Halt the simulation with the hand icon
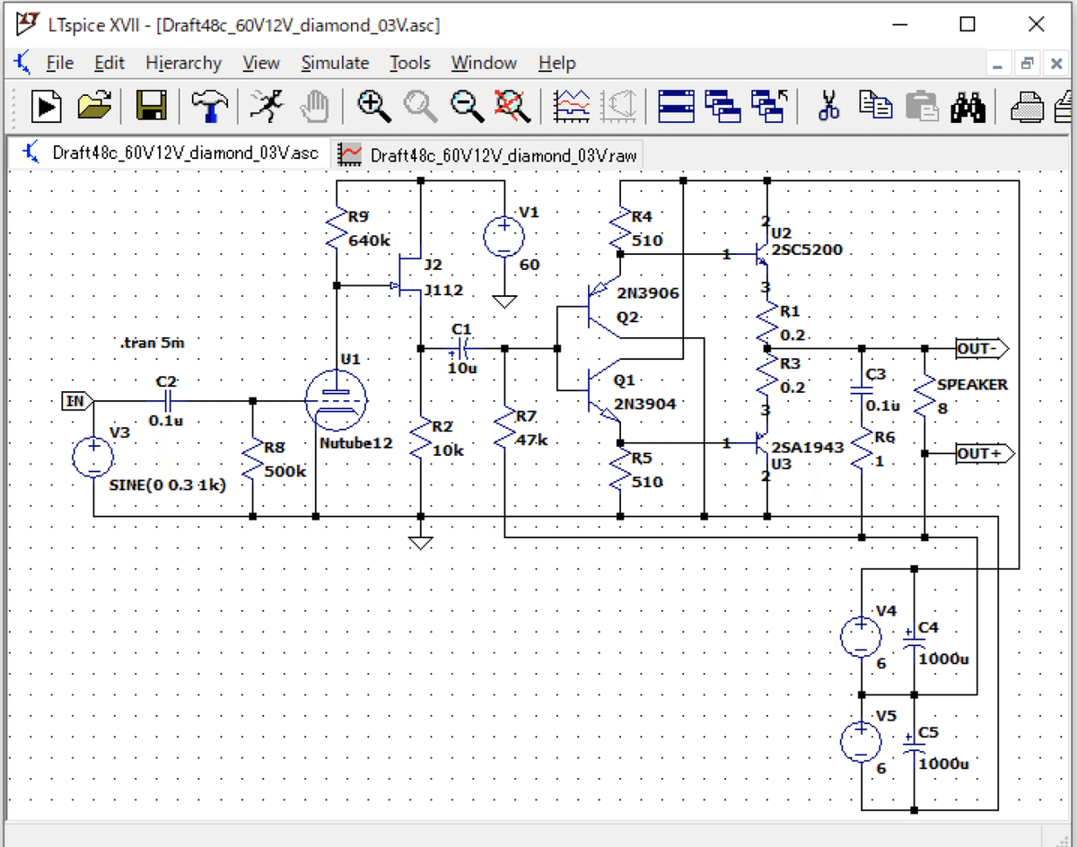The height and width of the screenshot is (847, 1077). (x=313, y=107)
